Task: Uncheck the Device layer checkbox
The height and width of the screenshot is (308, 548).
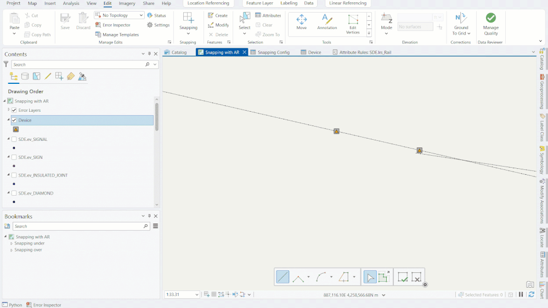Action: tap(14, 120)
